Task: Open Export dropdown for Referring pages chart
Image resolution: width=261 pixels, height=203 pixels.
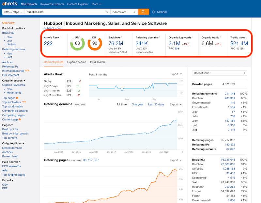Action: click(x=176, y=160)
